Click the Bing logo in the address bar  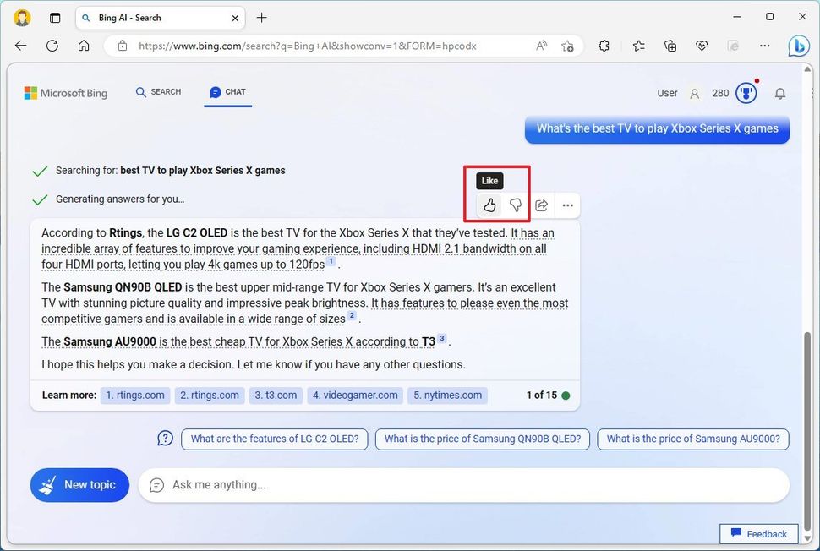coord(799,46)
